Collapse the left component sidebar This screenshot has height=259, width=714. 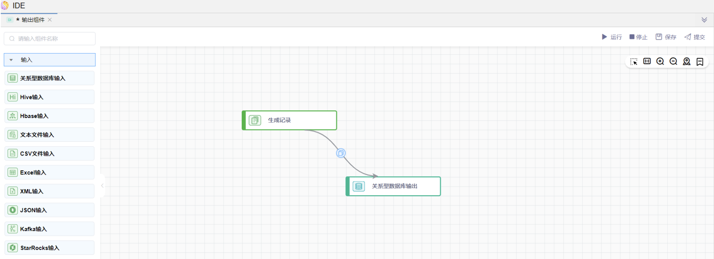pos(102,186)
